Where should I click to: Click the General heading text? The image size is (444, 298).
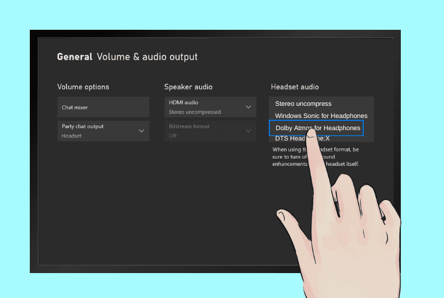click(x=75, y=57)
